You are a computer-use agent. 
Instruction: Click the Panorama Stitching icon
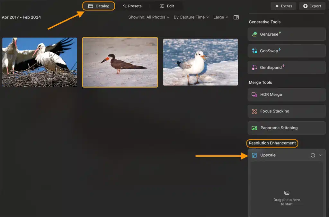(254, 128)
